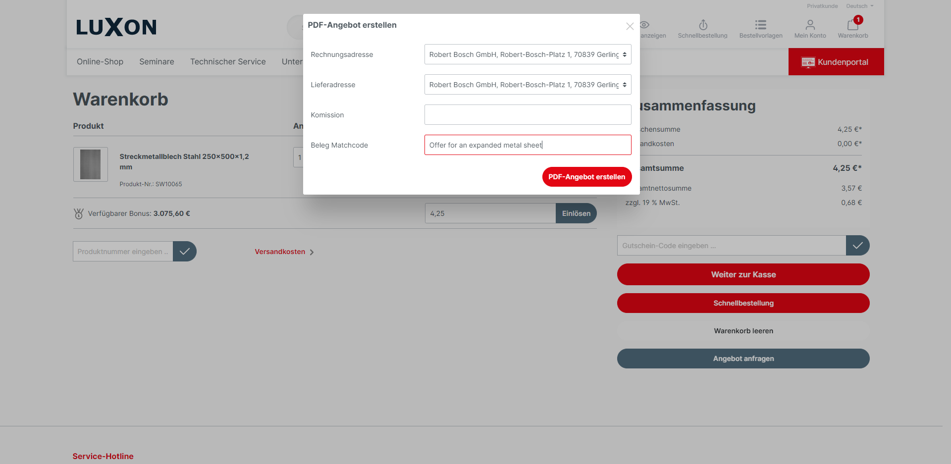The height and width of the screenshot is (464, 951).
Task: Expand the Rechnungsadresse dropdown
Action: pos(528,54)
